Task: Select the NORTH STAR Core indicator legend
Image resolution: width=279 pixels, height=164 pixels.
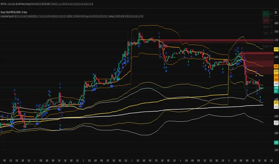Action: pos(47,4)
